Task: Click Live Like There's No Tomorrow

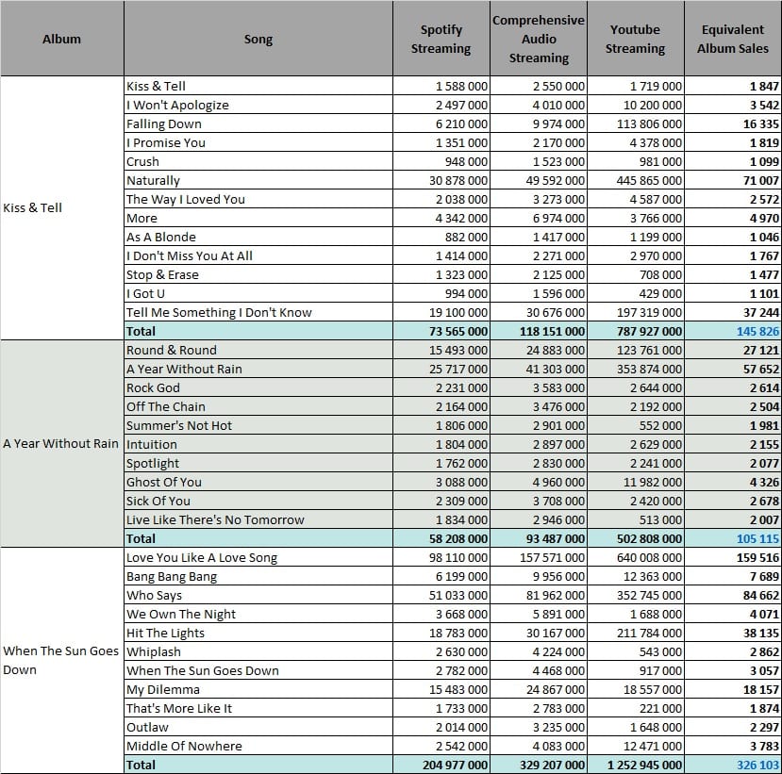Action: [258, 519]
